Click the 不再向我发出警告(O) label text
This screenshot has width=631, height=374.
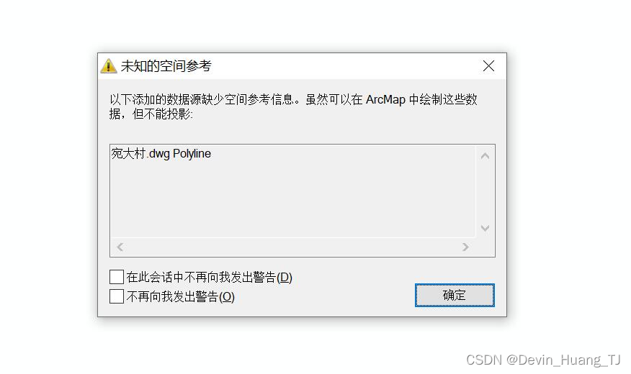pos(180,296)
